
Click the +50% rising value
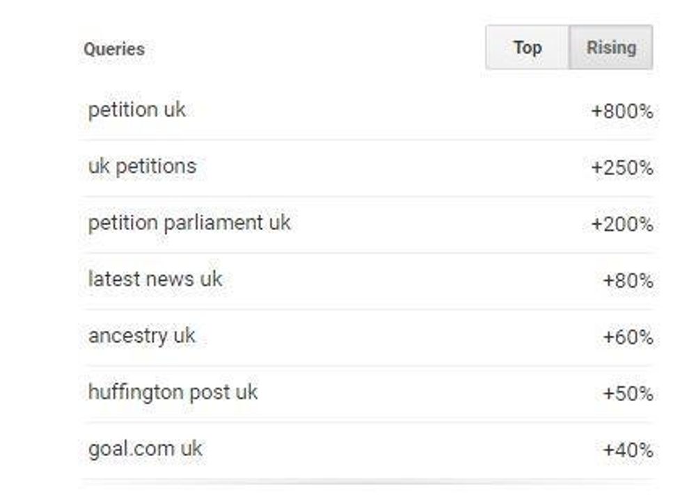point(628,393)
